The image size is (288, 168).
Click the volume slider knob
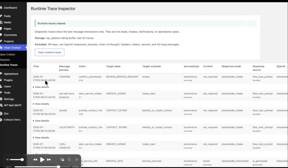coord(22,159)
